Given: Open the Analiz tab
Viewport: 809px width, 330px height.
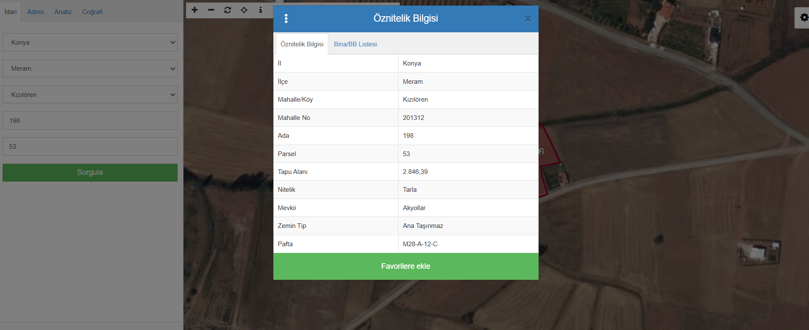Looking at the screenshot, I should pyautogui.click(x=63, y=12).
